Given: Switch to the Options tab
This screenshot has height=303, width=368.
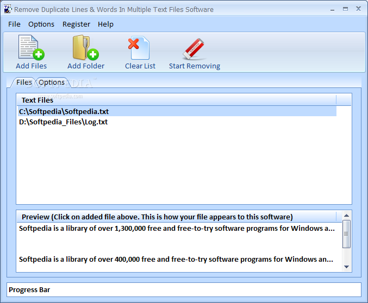Looking at the screenshot, I should pyautogui.click(x=52, y=83).
